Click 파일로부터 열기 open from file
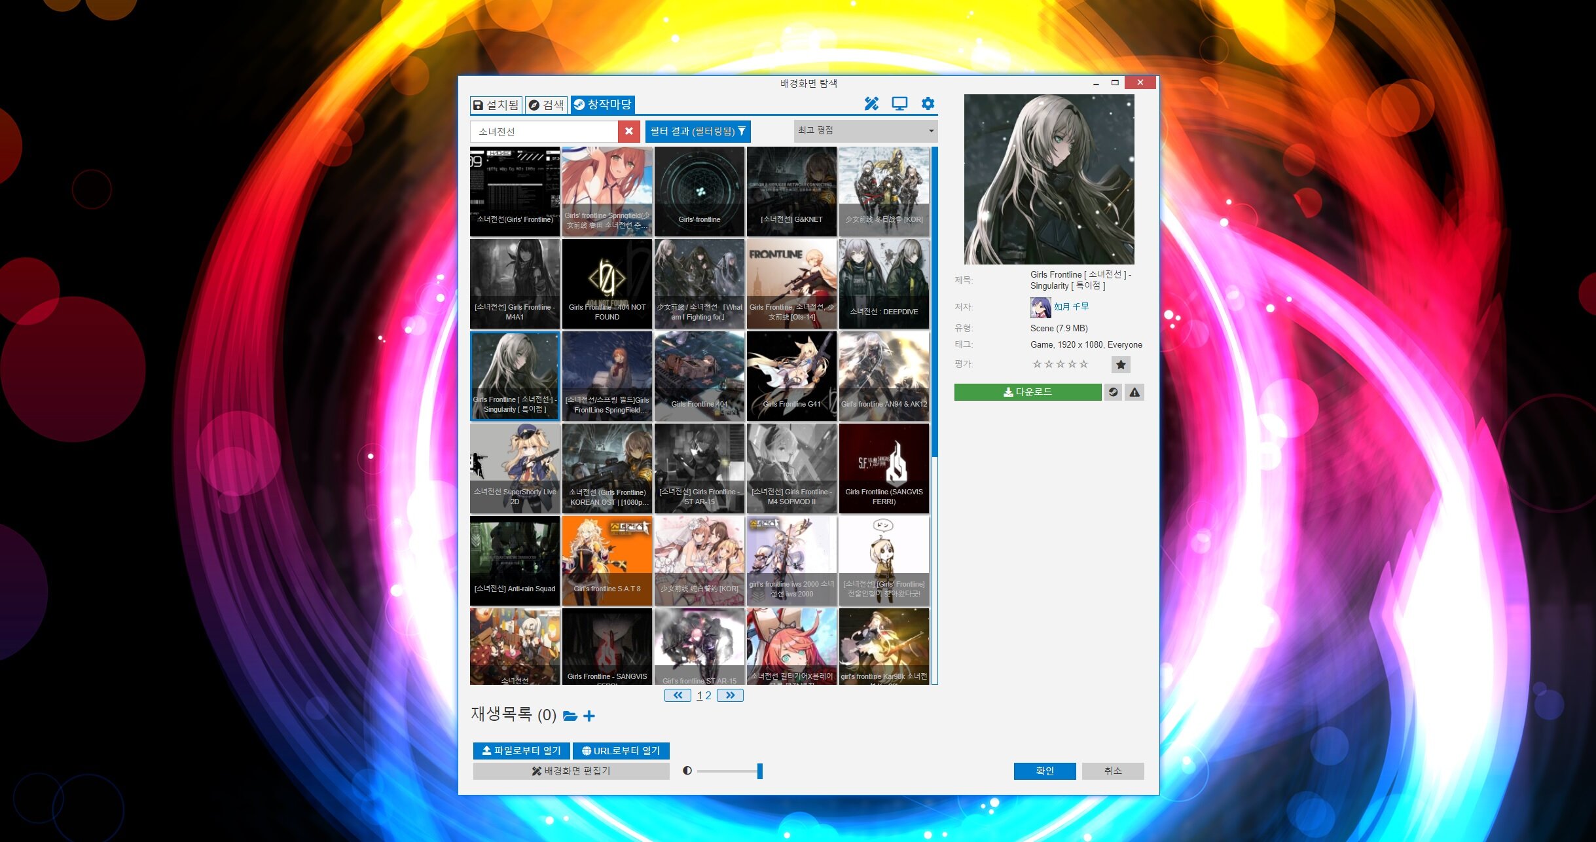The width and height of the screenshot is (1596, 842). [x=522, y=750]
